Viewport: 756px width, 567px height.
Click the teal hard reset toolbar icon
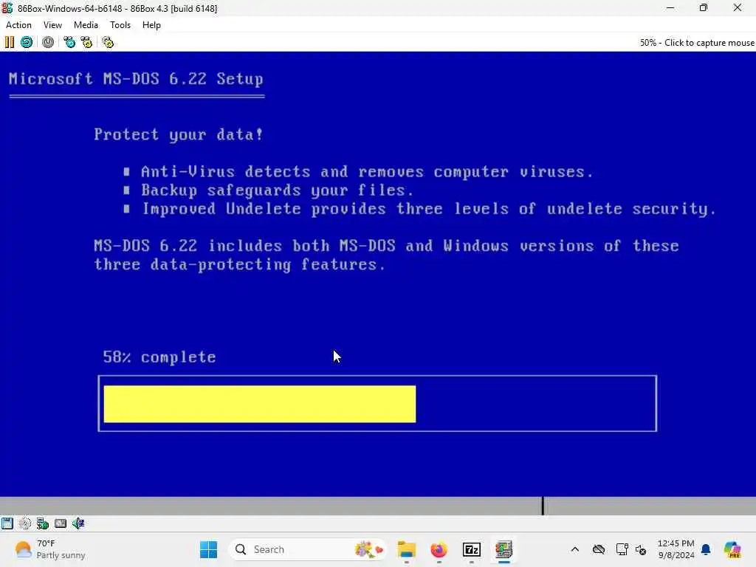27,42
